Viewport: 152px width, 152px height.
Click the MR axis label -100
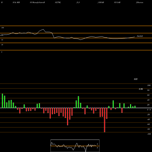[149, 134]
